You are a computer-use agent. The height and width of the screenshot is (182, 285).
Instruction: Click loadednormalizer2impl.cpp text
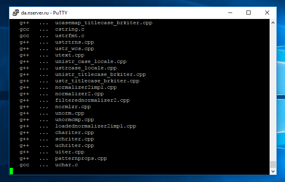point(96,126)
